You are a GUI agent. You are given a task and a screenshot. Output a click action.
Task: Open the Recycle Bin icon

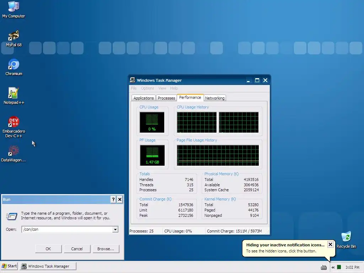tap(346, 240)
